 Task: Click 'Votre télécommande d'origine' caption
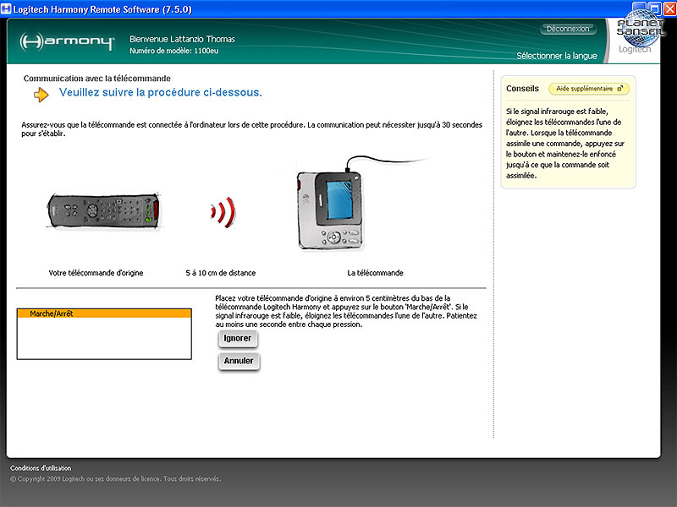(96, 273)
